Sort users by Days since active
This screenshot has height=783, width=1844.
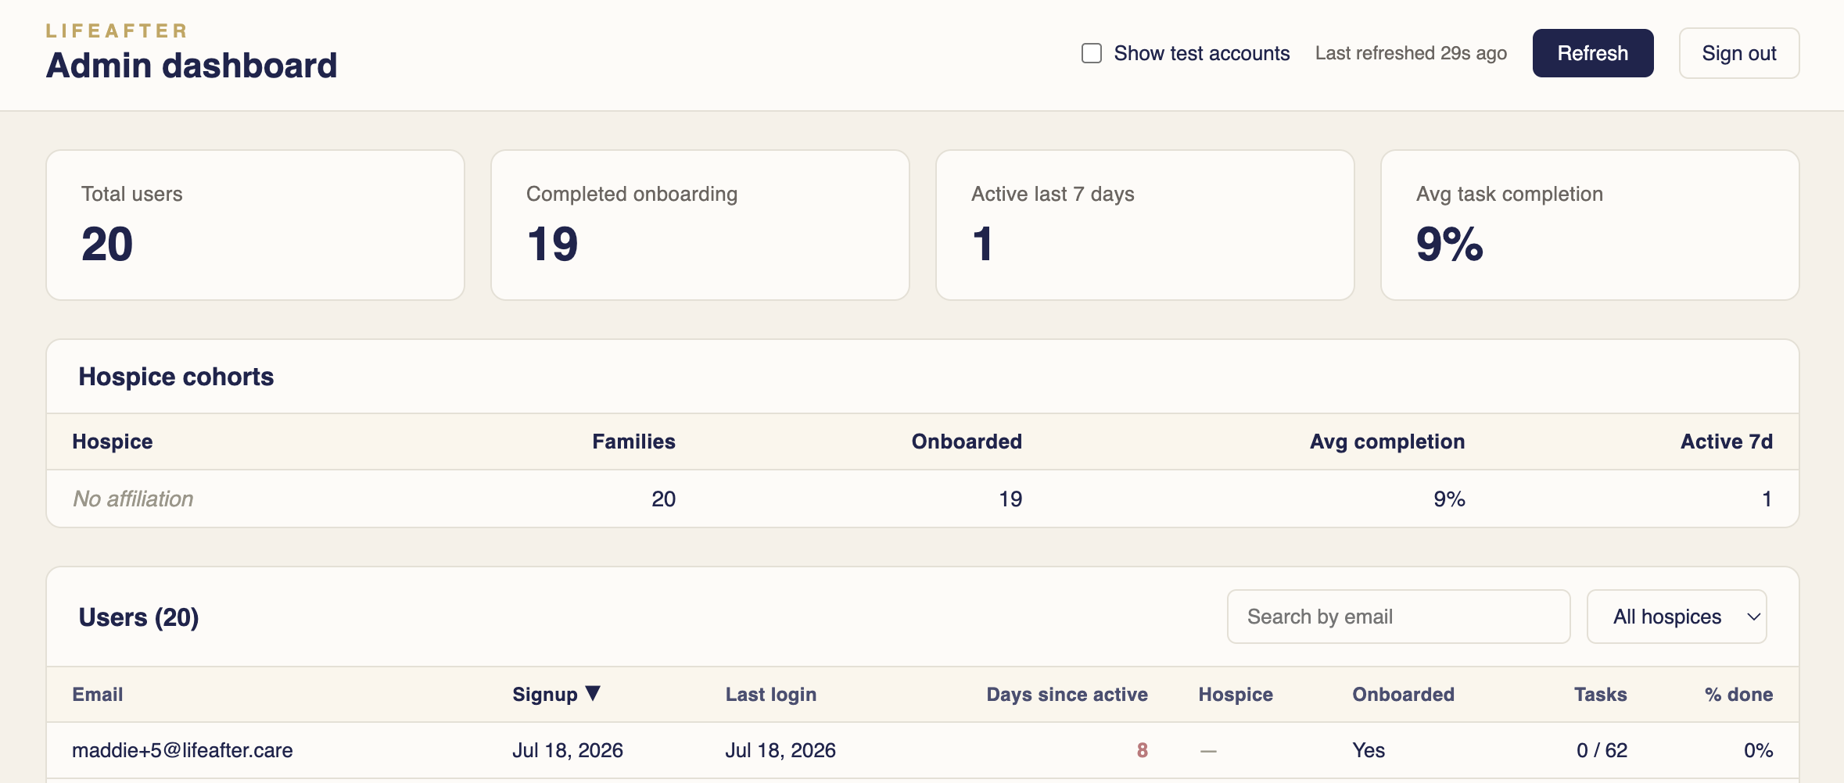(1067, 694)
